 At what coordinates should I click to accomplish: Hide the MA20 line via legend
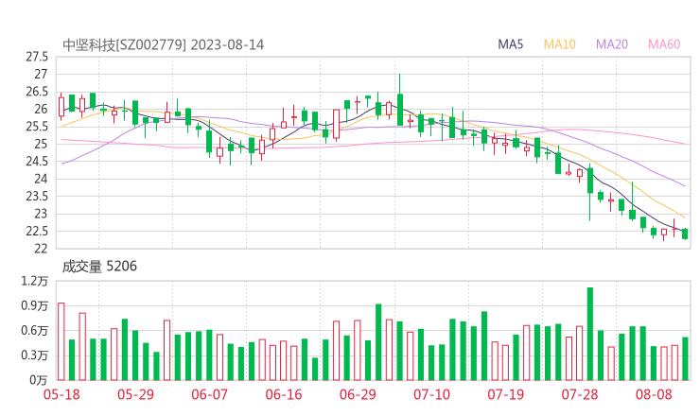point(612,44)
